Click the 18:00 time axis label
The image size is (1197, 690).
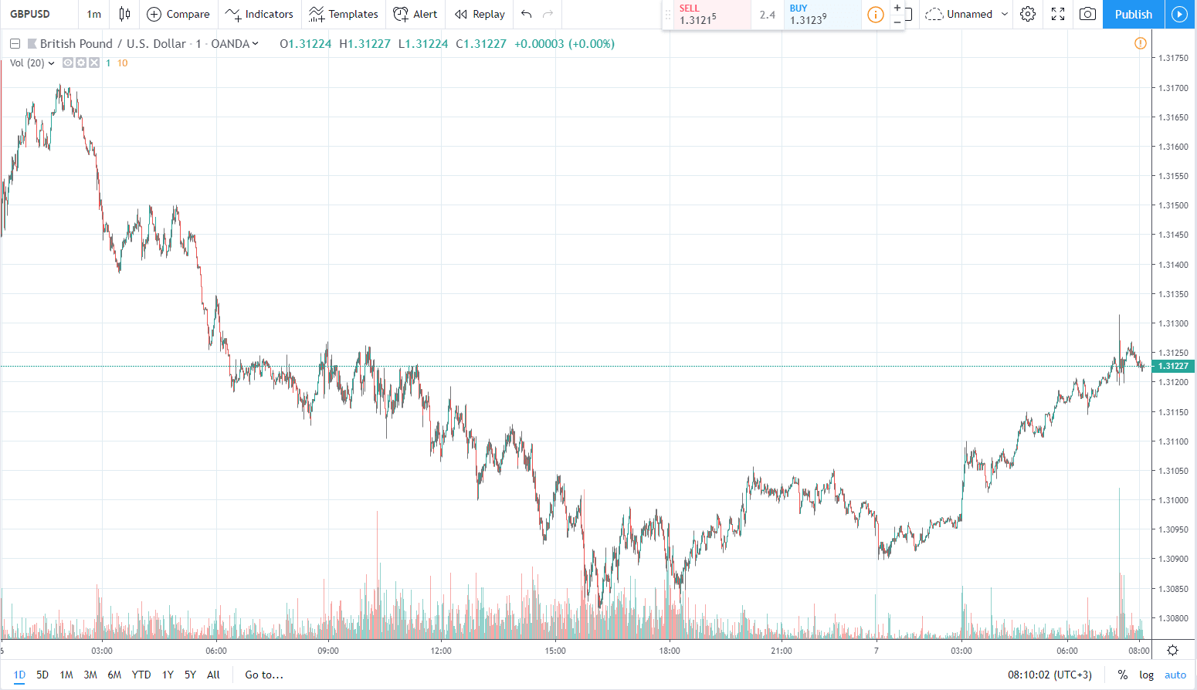(670, 651)
